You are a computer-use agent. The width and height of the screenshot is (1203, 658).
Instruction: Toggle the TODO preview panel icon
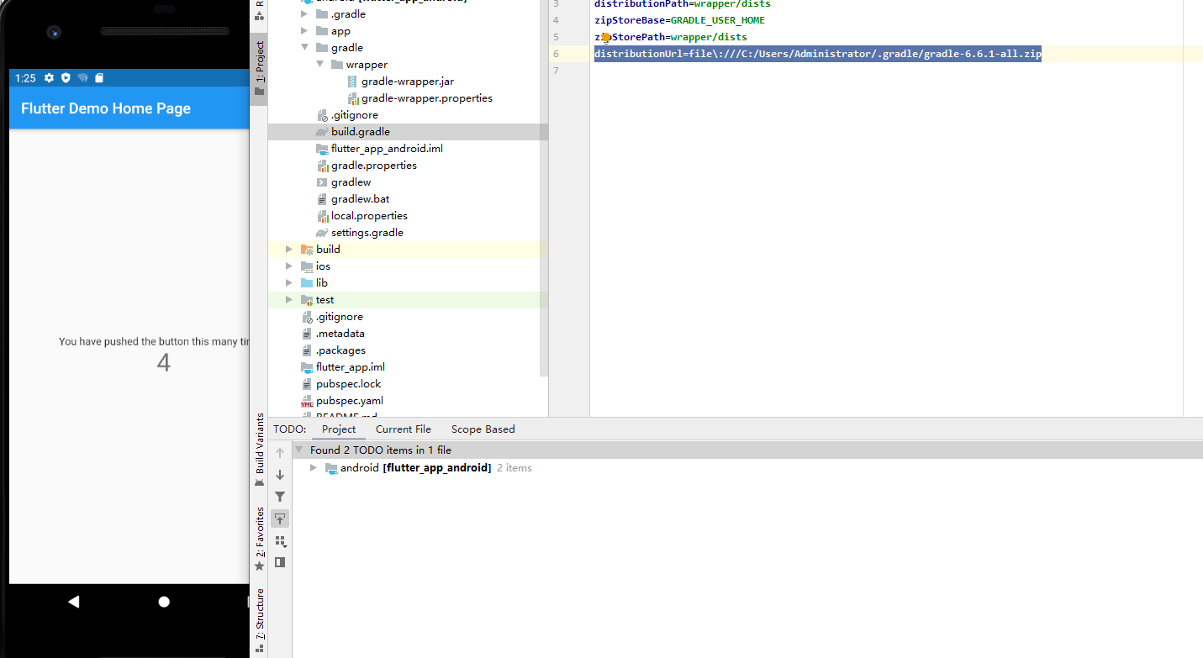280,562
